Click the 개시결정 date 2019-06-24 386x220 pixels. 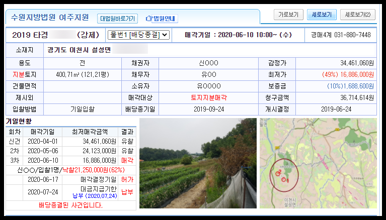click(336, 109)
